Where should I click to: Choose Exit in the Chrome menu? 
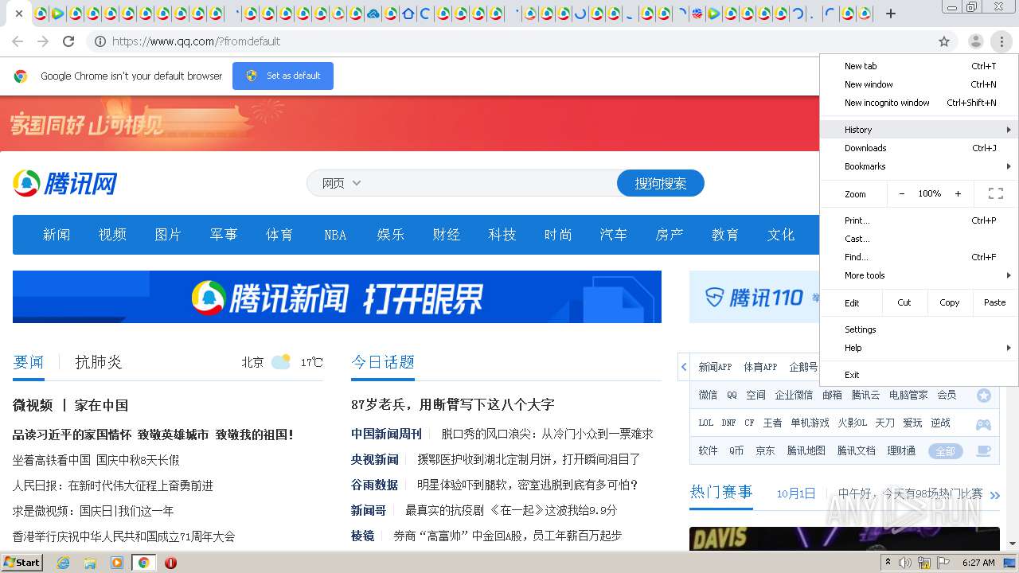tap(919, 375)
